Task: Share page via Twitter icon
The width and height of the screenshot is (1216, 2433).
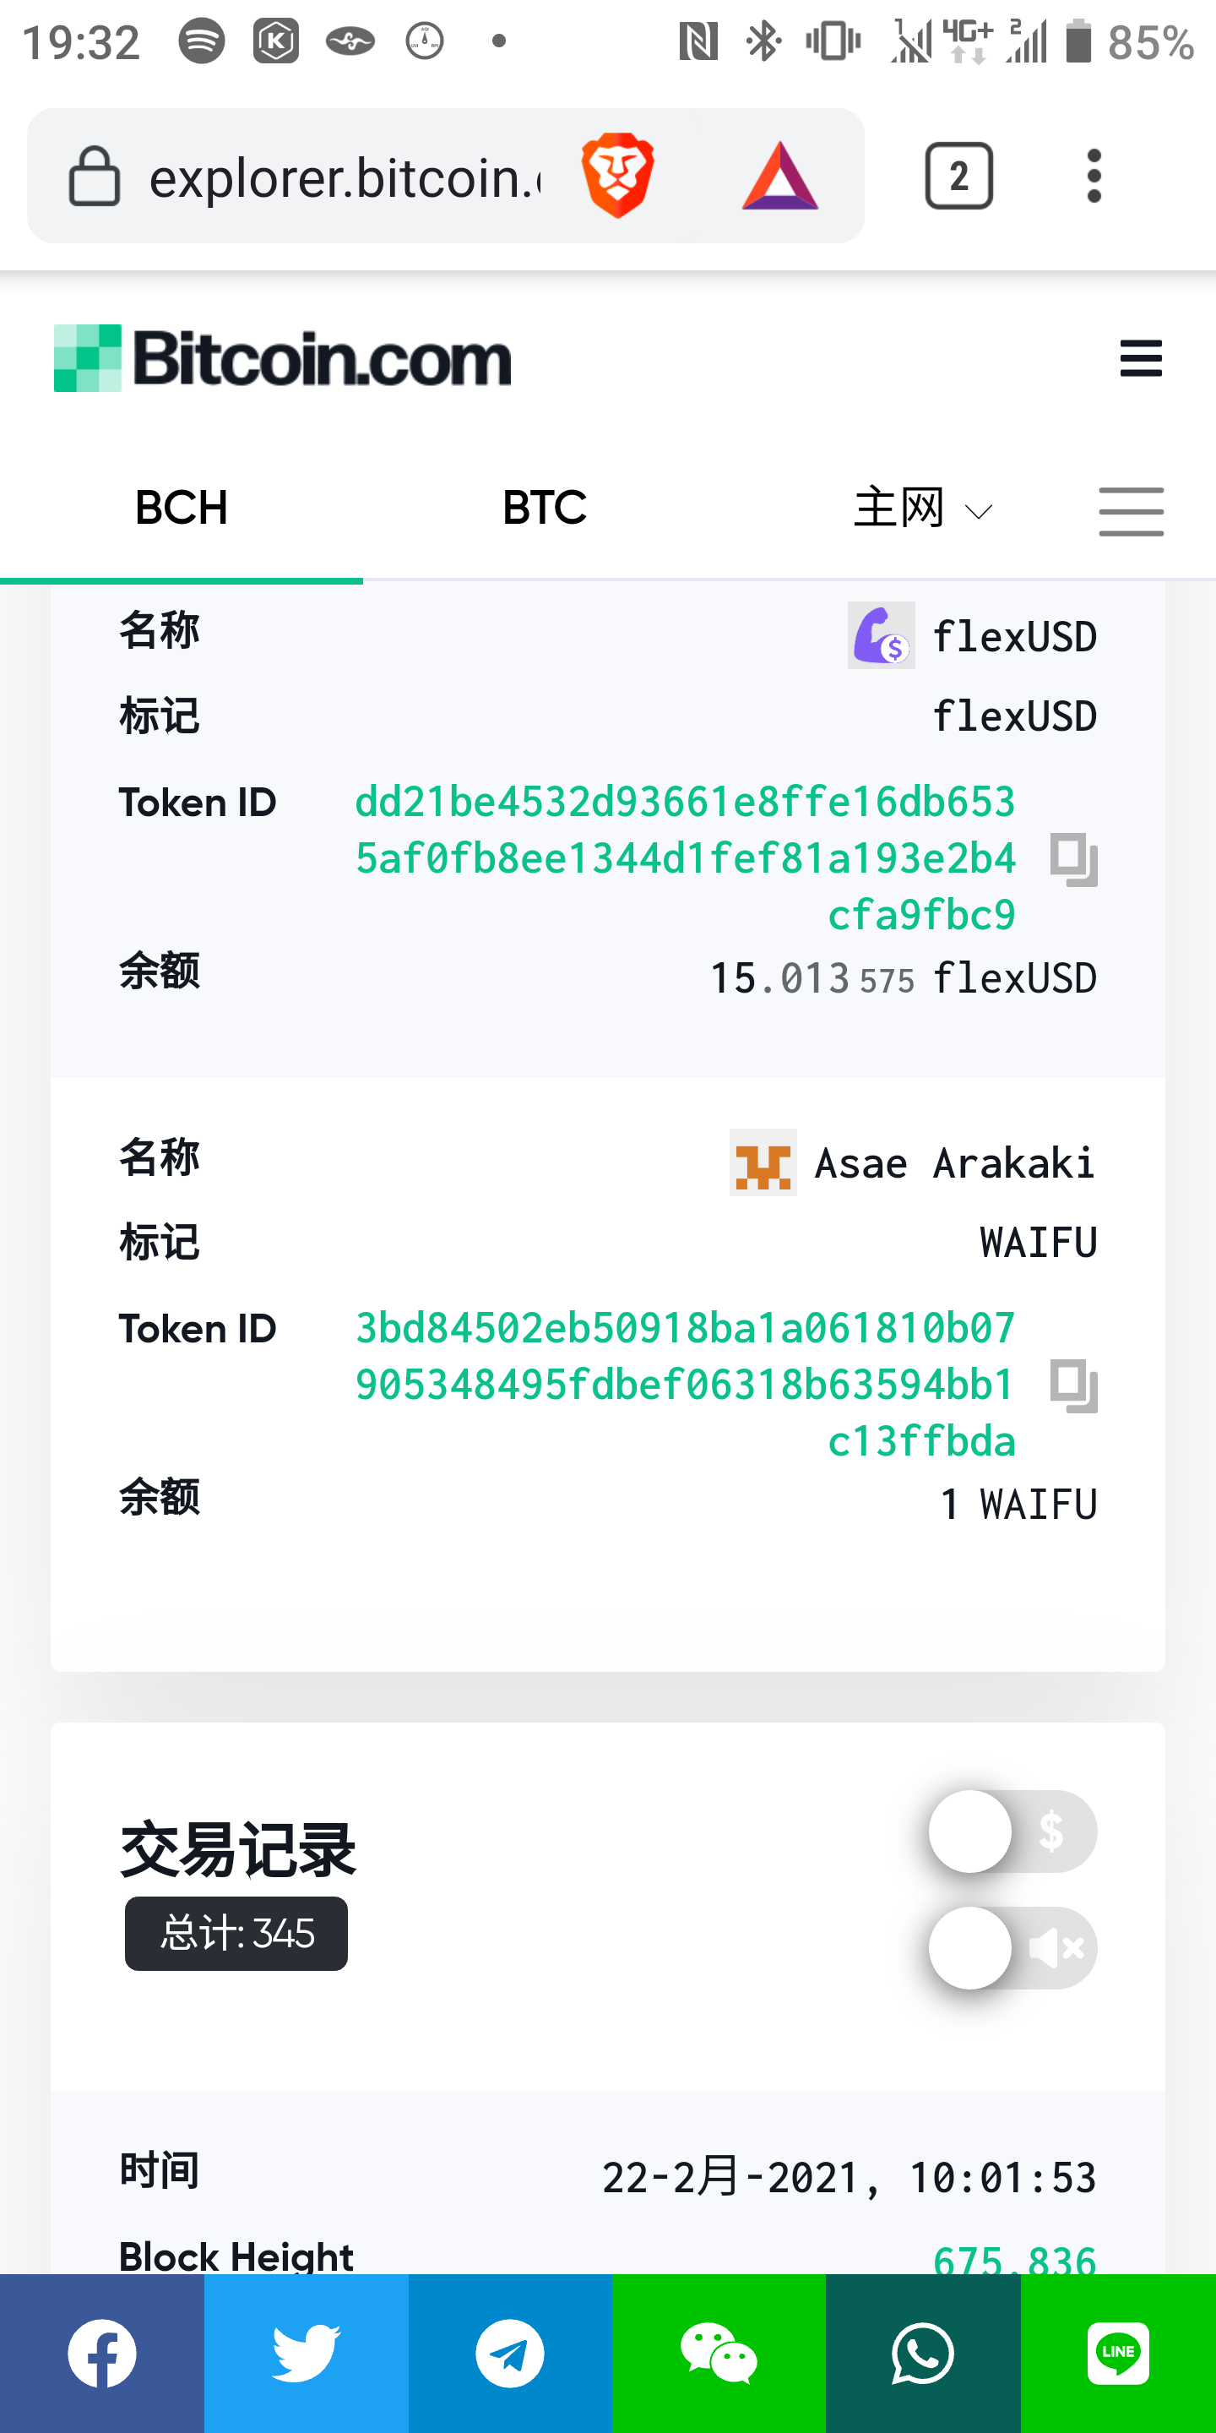Action: pos(306,2353)
